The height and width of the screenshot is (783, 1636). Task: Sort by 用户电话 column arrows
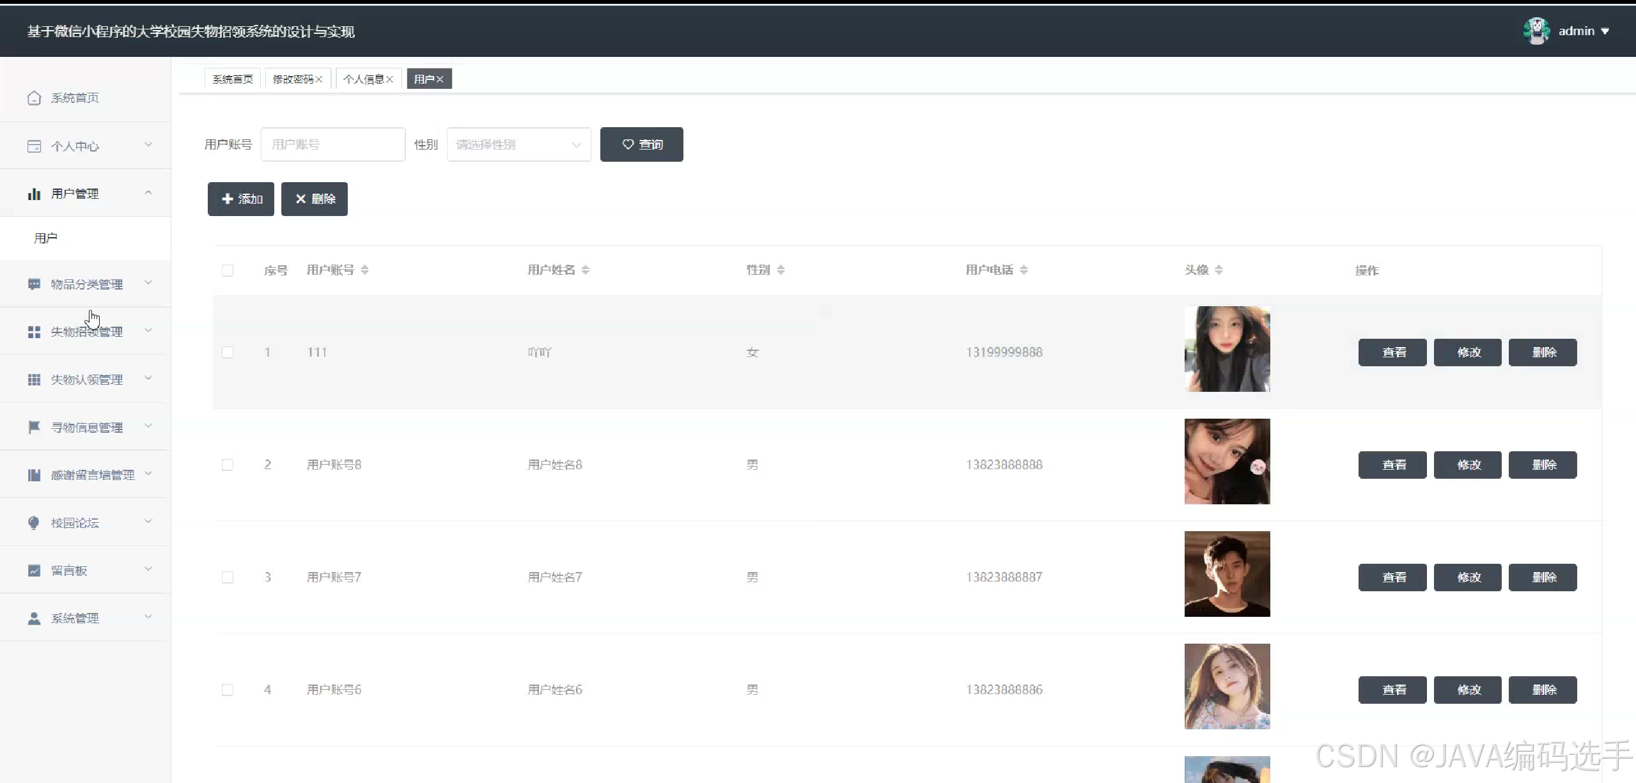(1024, 270)
